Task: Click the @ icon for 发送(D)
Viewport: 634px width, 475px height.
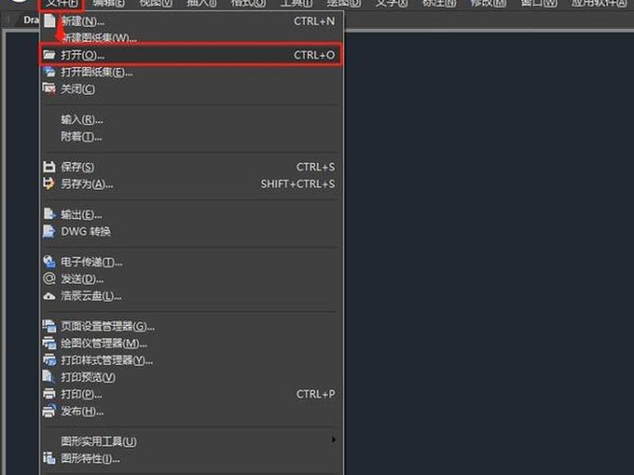Action: tap(49, 279)
